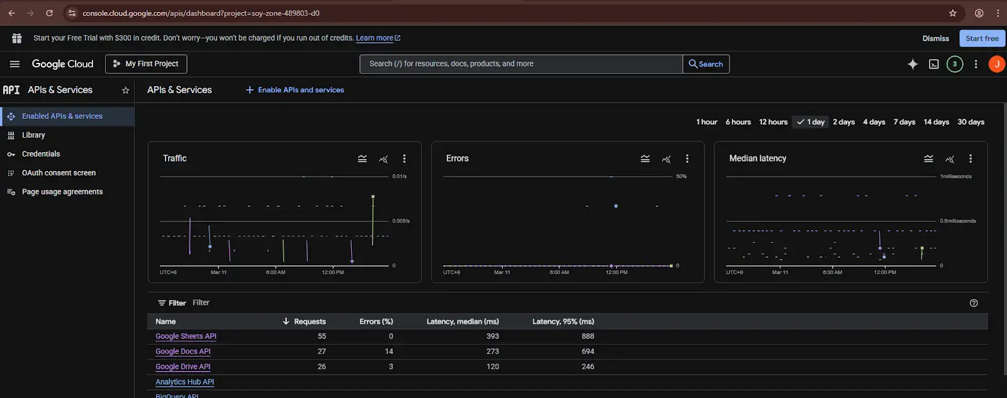Toggle legend on Median latency chart

[928, 158]
